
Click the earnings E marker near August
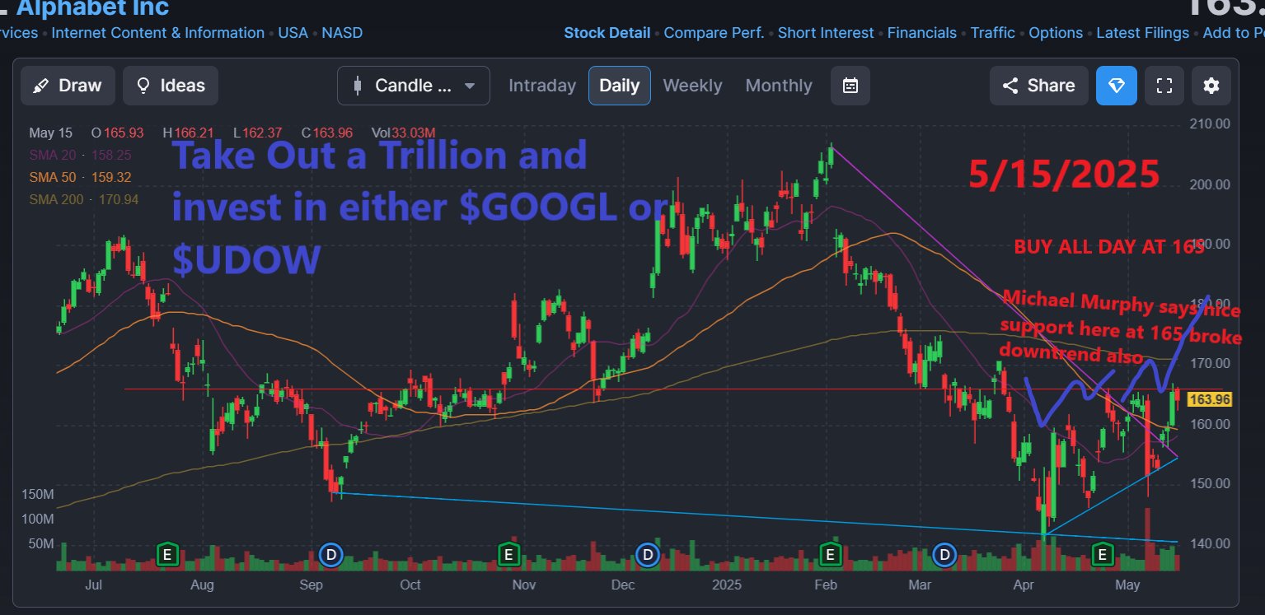167,555
